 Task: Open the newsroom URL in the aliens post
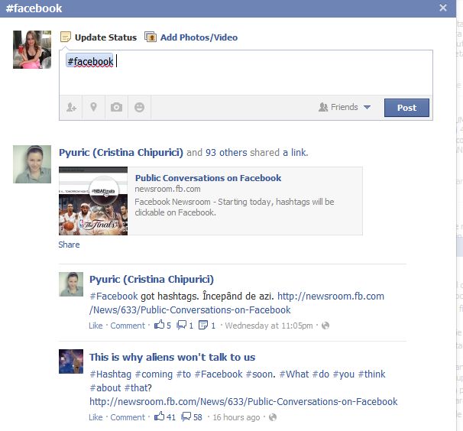pos(244,402)
